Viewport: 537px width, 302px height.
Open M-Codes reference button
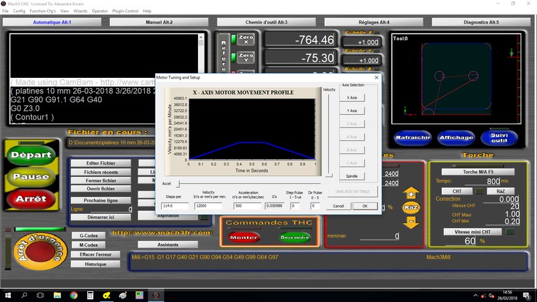[x=89, y=245]
